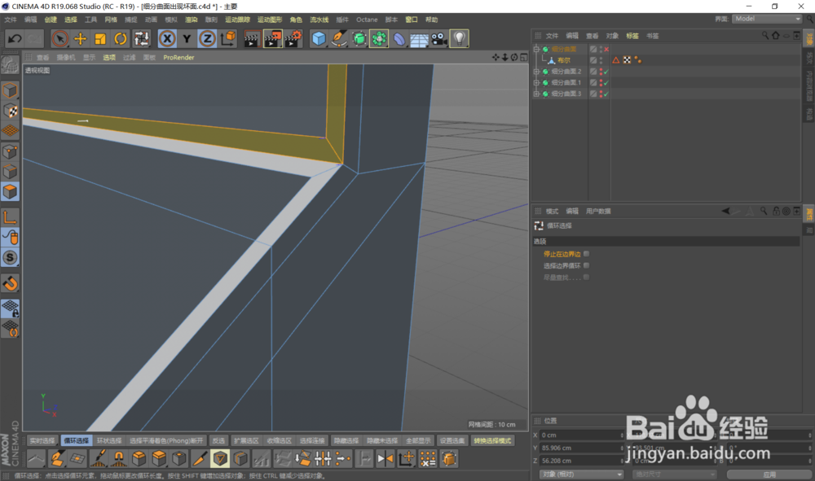Toggle X axis lock
The width and height of the screenshot is (815, 481).
click(x=167, y=39)
